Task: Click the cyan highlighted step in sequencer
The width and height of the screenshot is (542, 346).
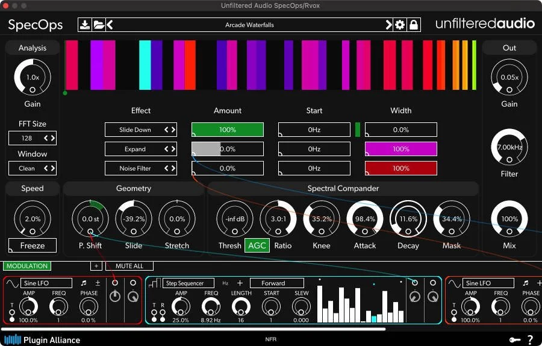Action: click(373, 319)
